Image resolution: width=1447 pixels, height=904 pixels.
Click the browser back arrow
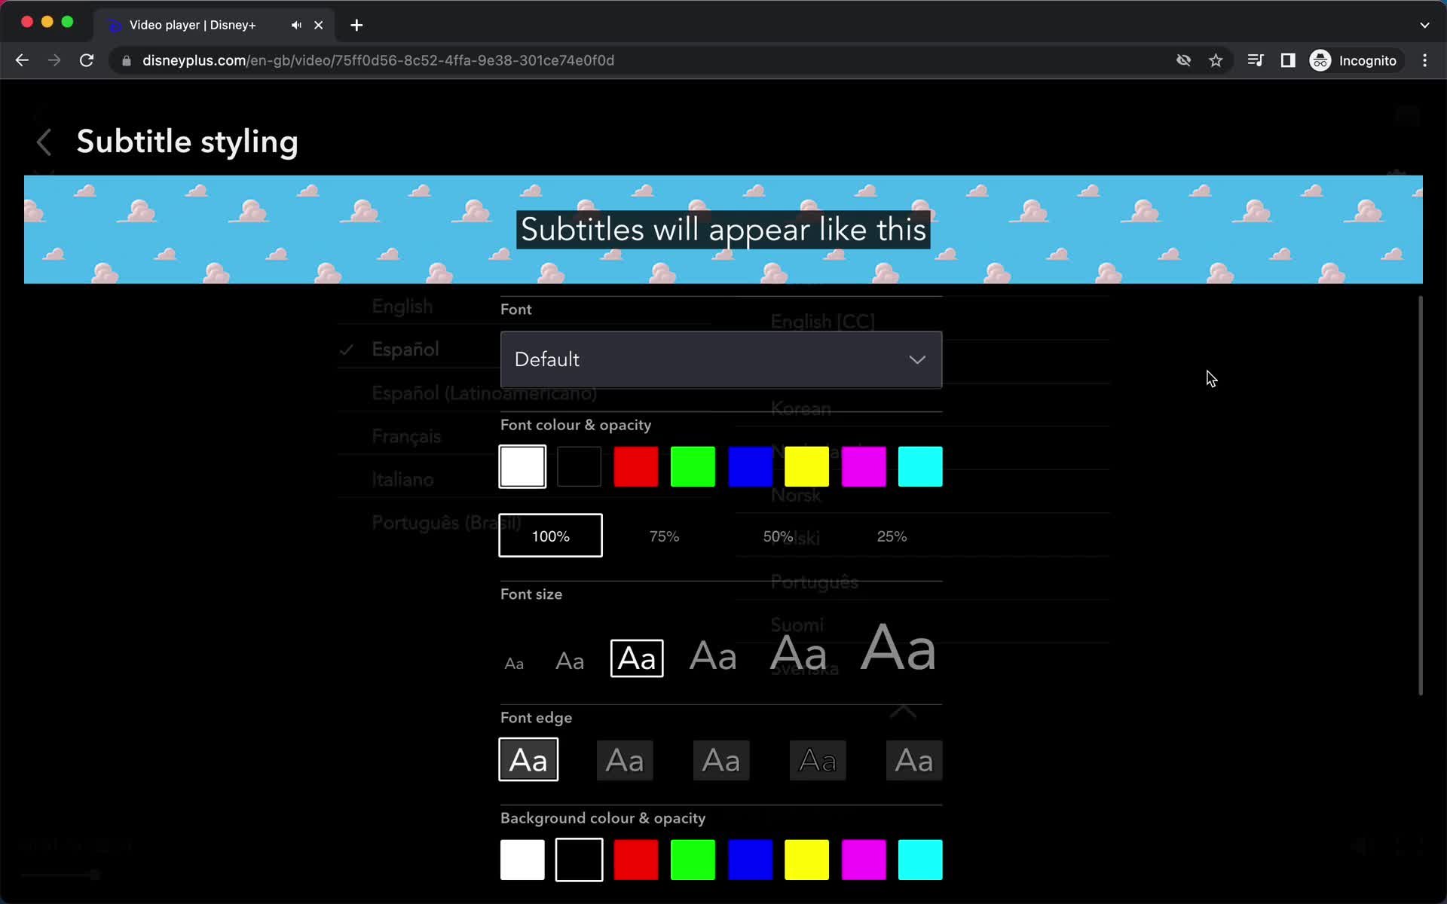pos(22,60)
